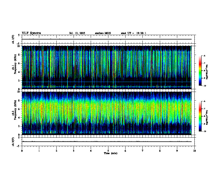This screenshot has height=169, width=219.
Task: Click time axis tick label "7"
Action: (x=143, y=151)
